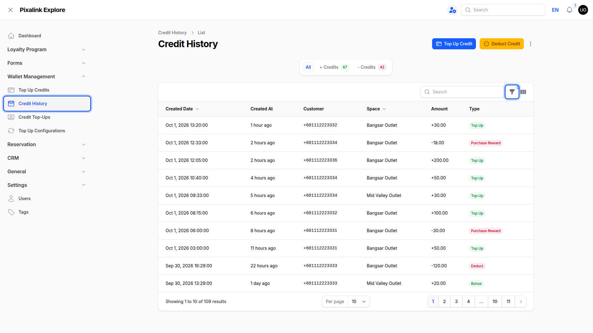Click the Dashboard home icon

(x=11, y=36)
